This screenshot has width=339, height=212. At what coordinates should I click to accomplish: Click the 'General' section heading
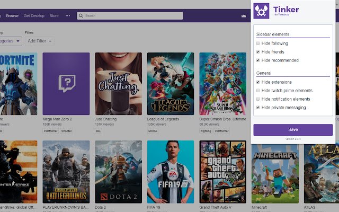coord(264,73)
